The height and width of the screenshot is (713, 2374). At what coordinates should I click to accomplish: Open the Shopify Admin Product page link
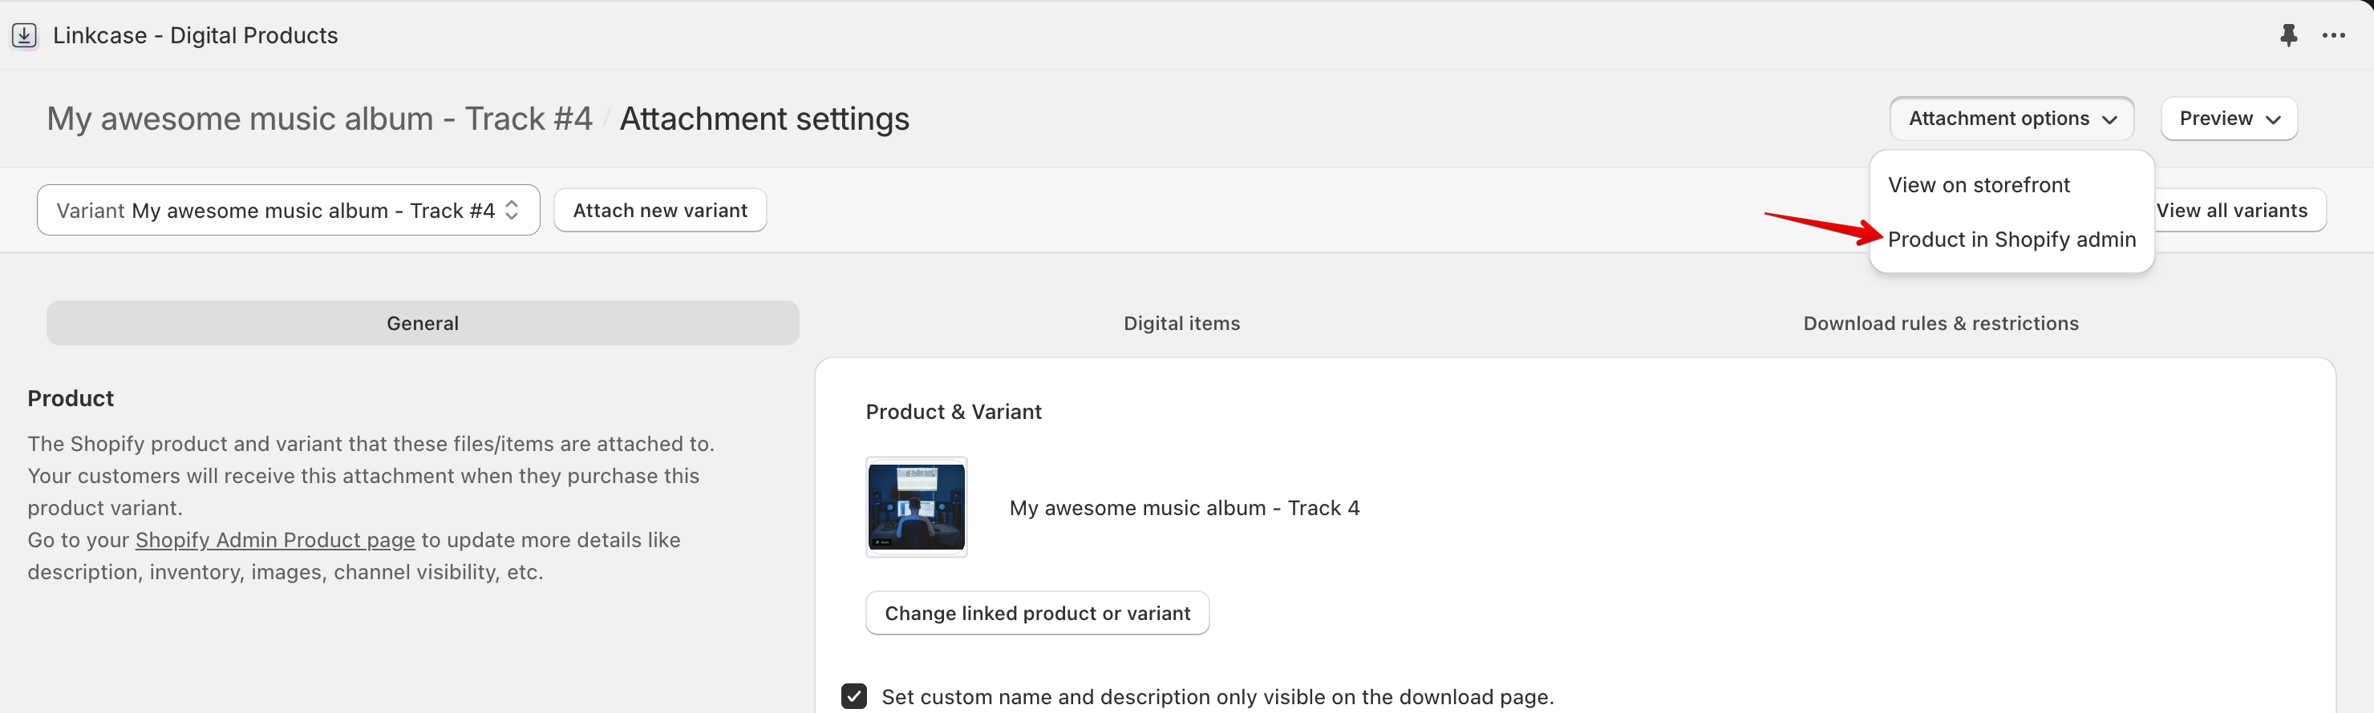274,540
